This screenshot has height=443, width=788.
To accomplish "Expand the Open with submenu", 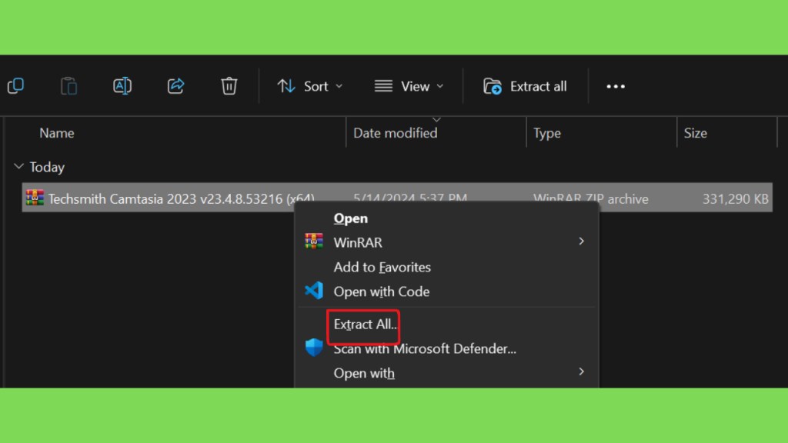I will pyautogui.click(x=446, y=373).
